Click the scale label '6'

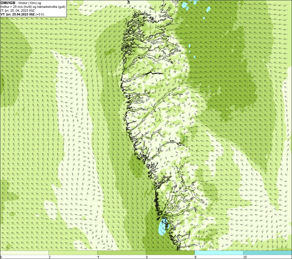coord(147,257)
